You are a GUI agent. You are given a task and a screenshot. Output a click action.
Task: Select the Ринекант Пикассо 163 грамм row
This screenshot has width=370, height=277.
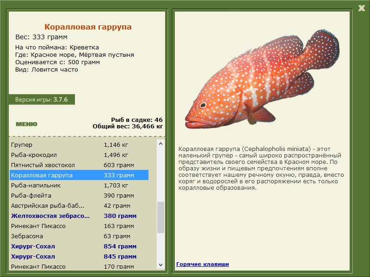tap(79, 226)
